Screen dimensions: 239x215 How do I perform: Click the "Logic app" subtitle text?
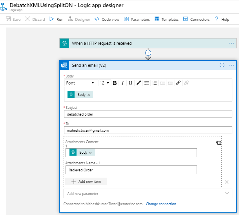tap(16, 10)
